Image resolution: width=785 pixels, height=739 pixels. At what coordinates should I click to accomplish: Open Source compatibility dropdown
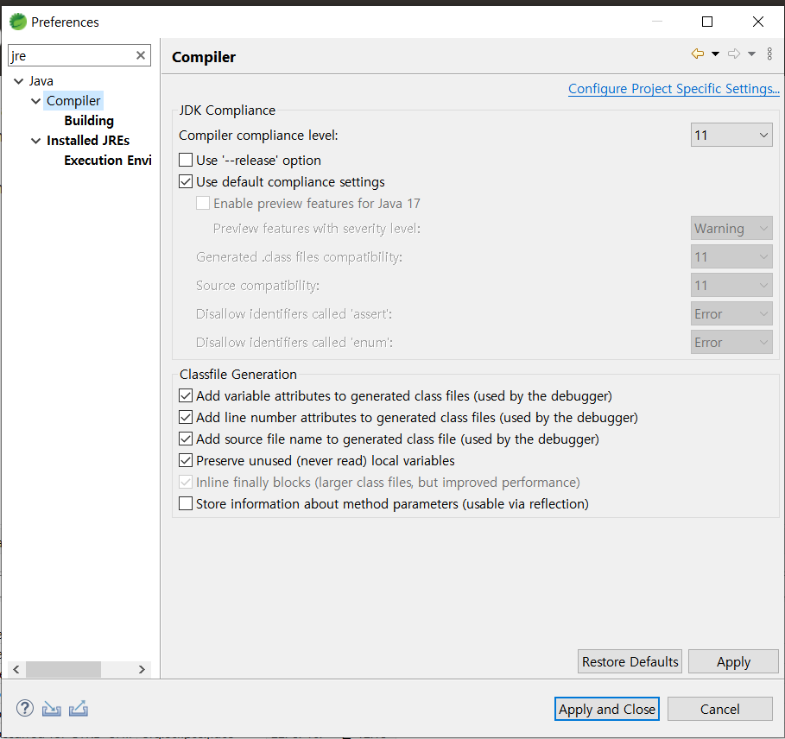coord(731,285)
